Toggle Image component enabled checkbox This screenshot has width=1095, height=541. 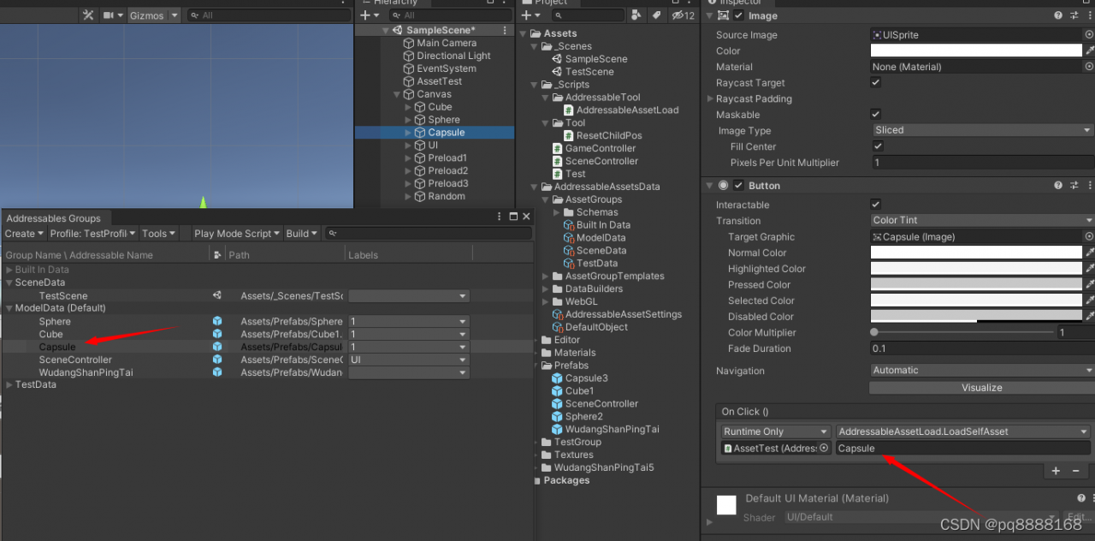pos(738,15)
